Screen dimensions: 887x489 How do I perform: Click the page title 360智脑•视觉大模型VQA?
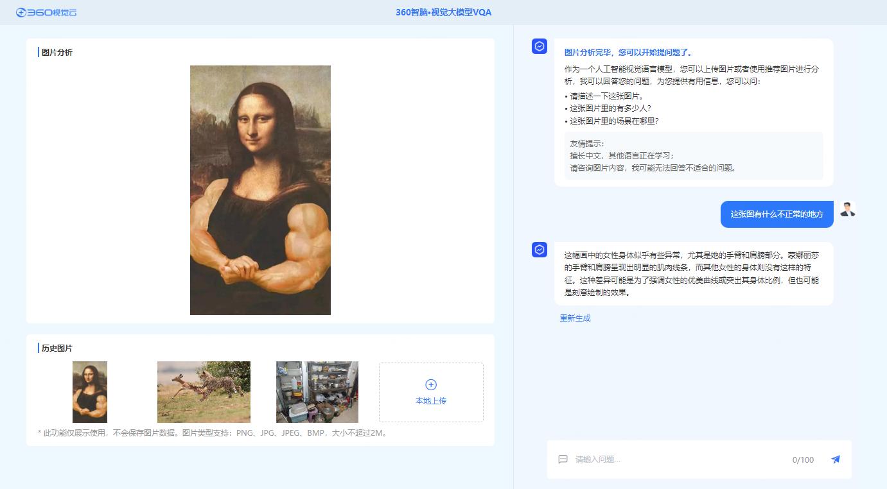[443, 12]
